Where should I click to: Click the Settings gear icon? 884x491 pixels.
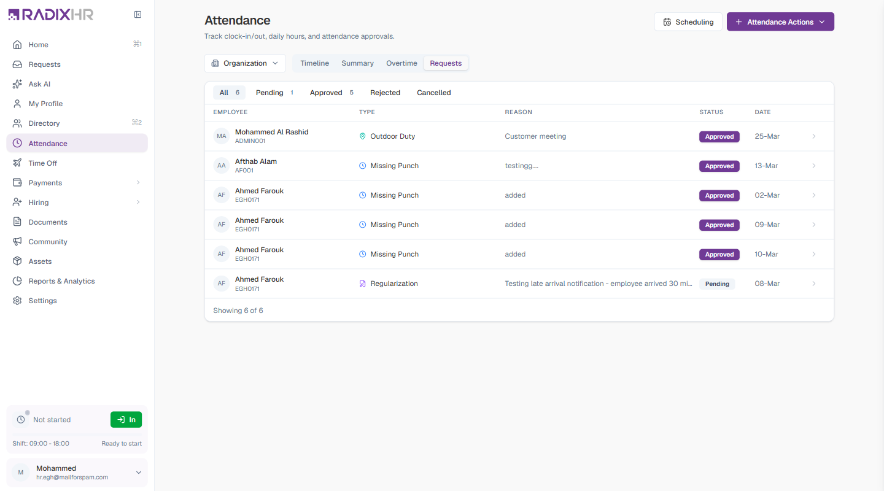(17, 301)
